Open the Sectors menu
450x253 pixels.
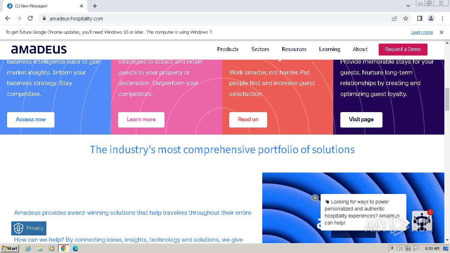pos(260,49)
